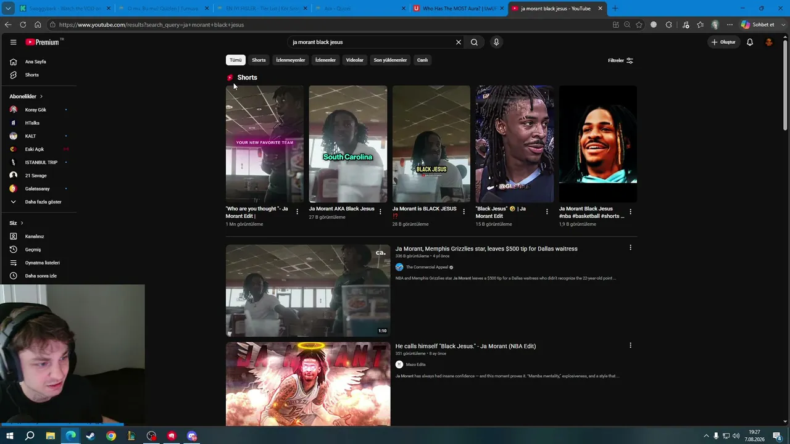
Task: Open options for 'He calls himself Black Jesus' video
Action: pos(630,345)
